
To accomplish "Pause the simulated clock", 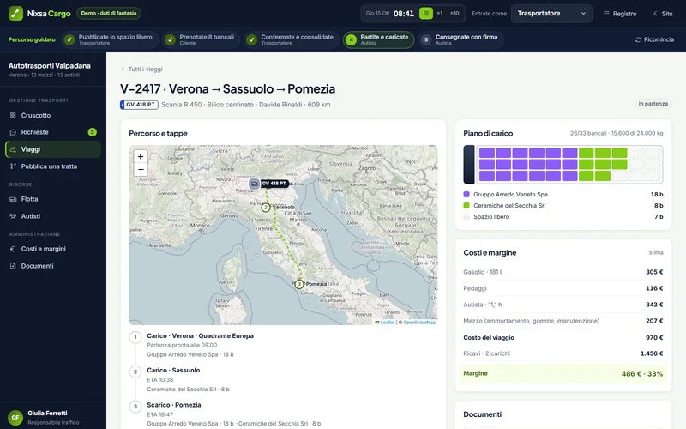I will click(x=425, y=13).
